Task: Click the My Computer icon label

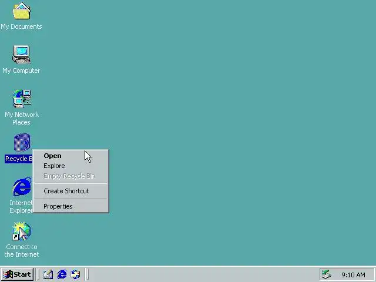Action: (21, 70)
